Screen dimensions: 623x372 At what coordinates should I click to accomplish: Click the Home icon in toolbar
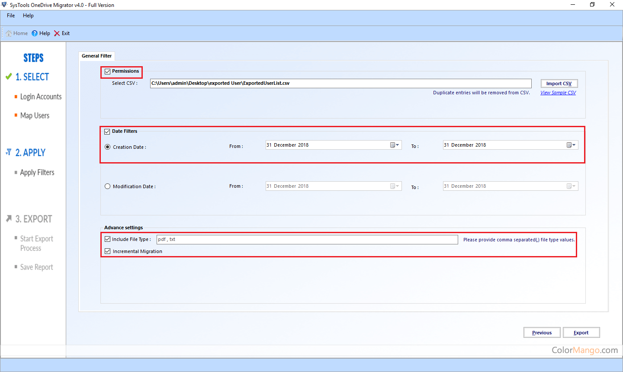[x=9, y=33]
